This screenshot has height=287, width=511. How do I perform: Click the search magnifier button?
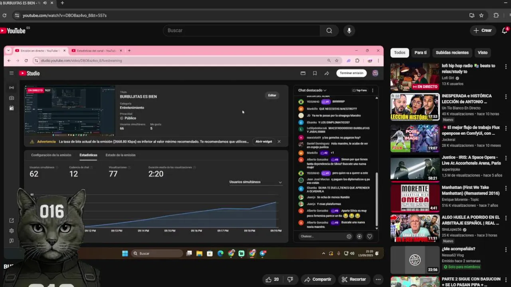329,30
